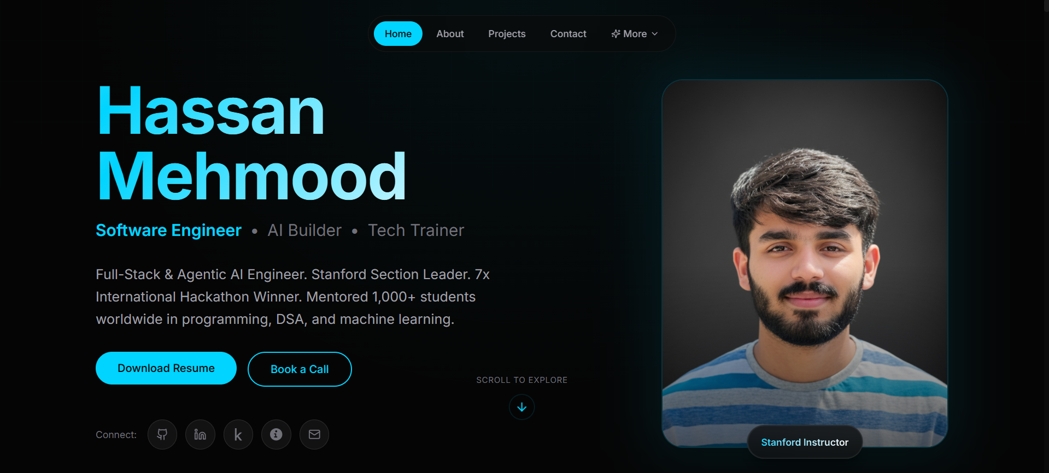Click the scroll-down arrow circle
This screenshot has height=473, width=1049.
click(x=522, y=407)
